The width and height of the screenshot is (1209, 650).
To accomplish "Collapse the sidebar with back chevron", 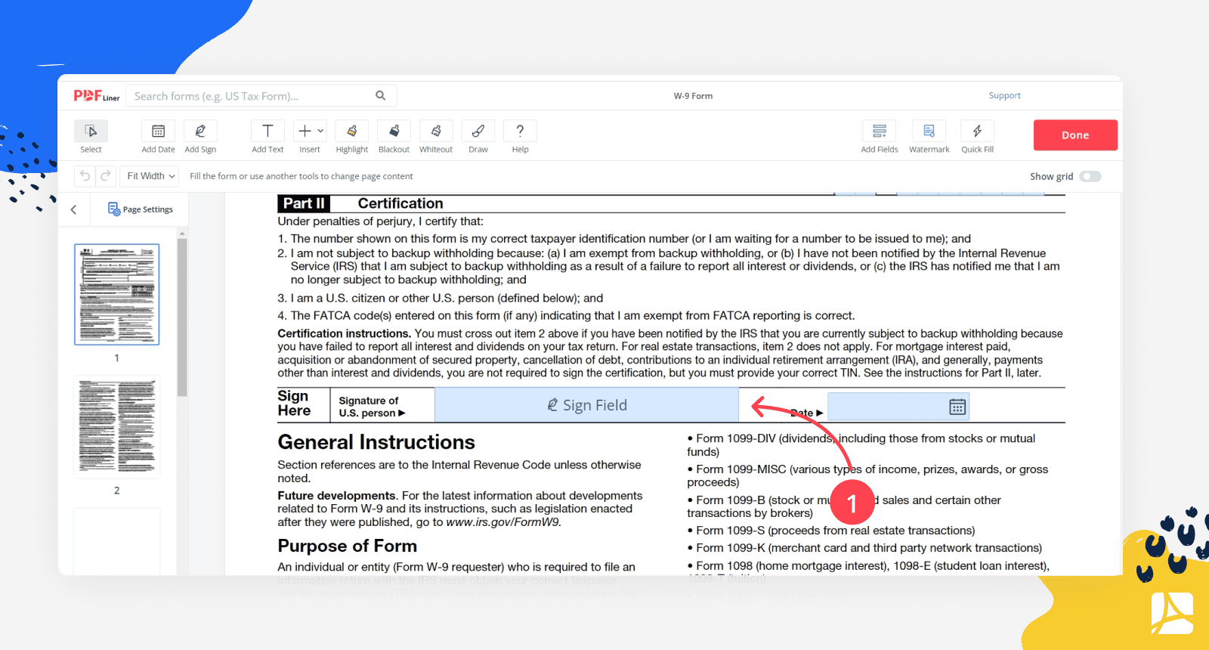I will [x=73, y=209].
